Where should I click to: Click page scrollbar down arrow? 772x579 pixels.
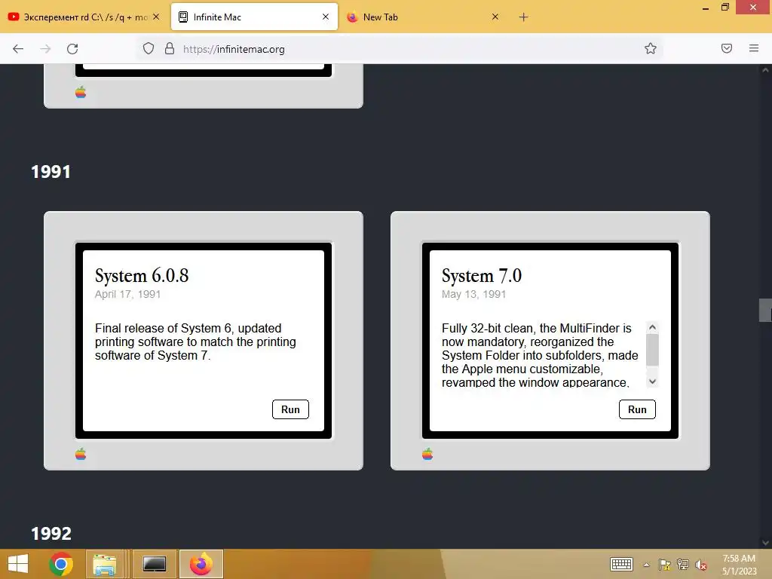pos(765,543)
